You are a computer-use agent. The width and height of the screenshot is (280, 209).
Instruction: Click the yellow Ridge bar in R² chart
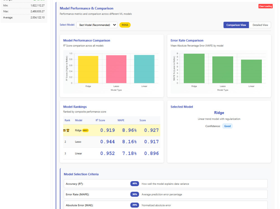click(88, 70)
